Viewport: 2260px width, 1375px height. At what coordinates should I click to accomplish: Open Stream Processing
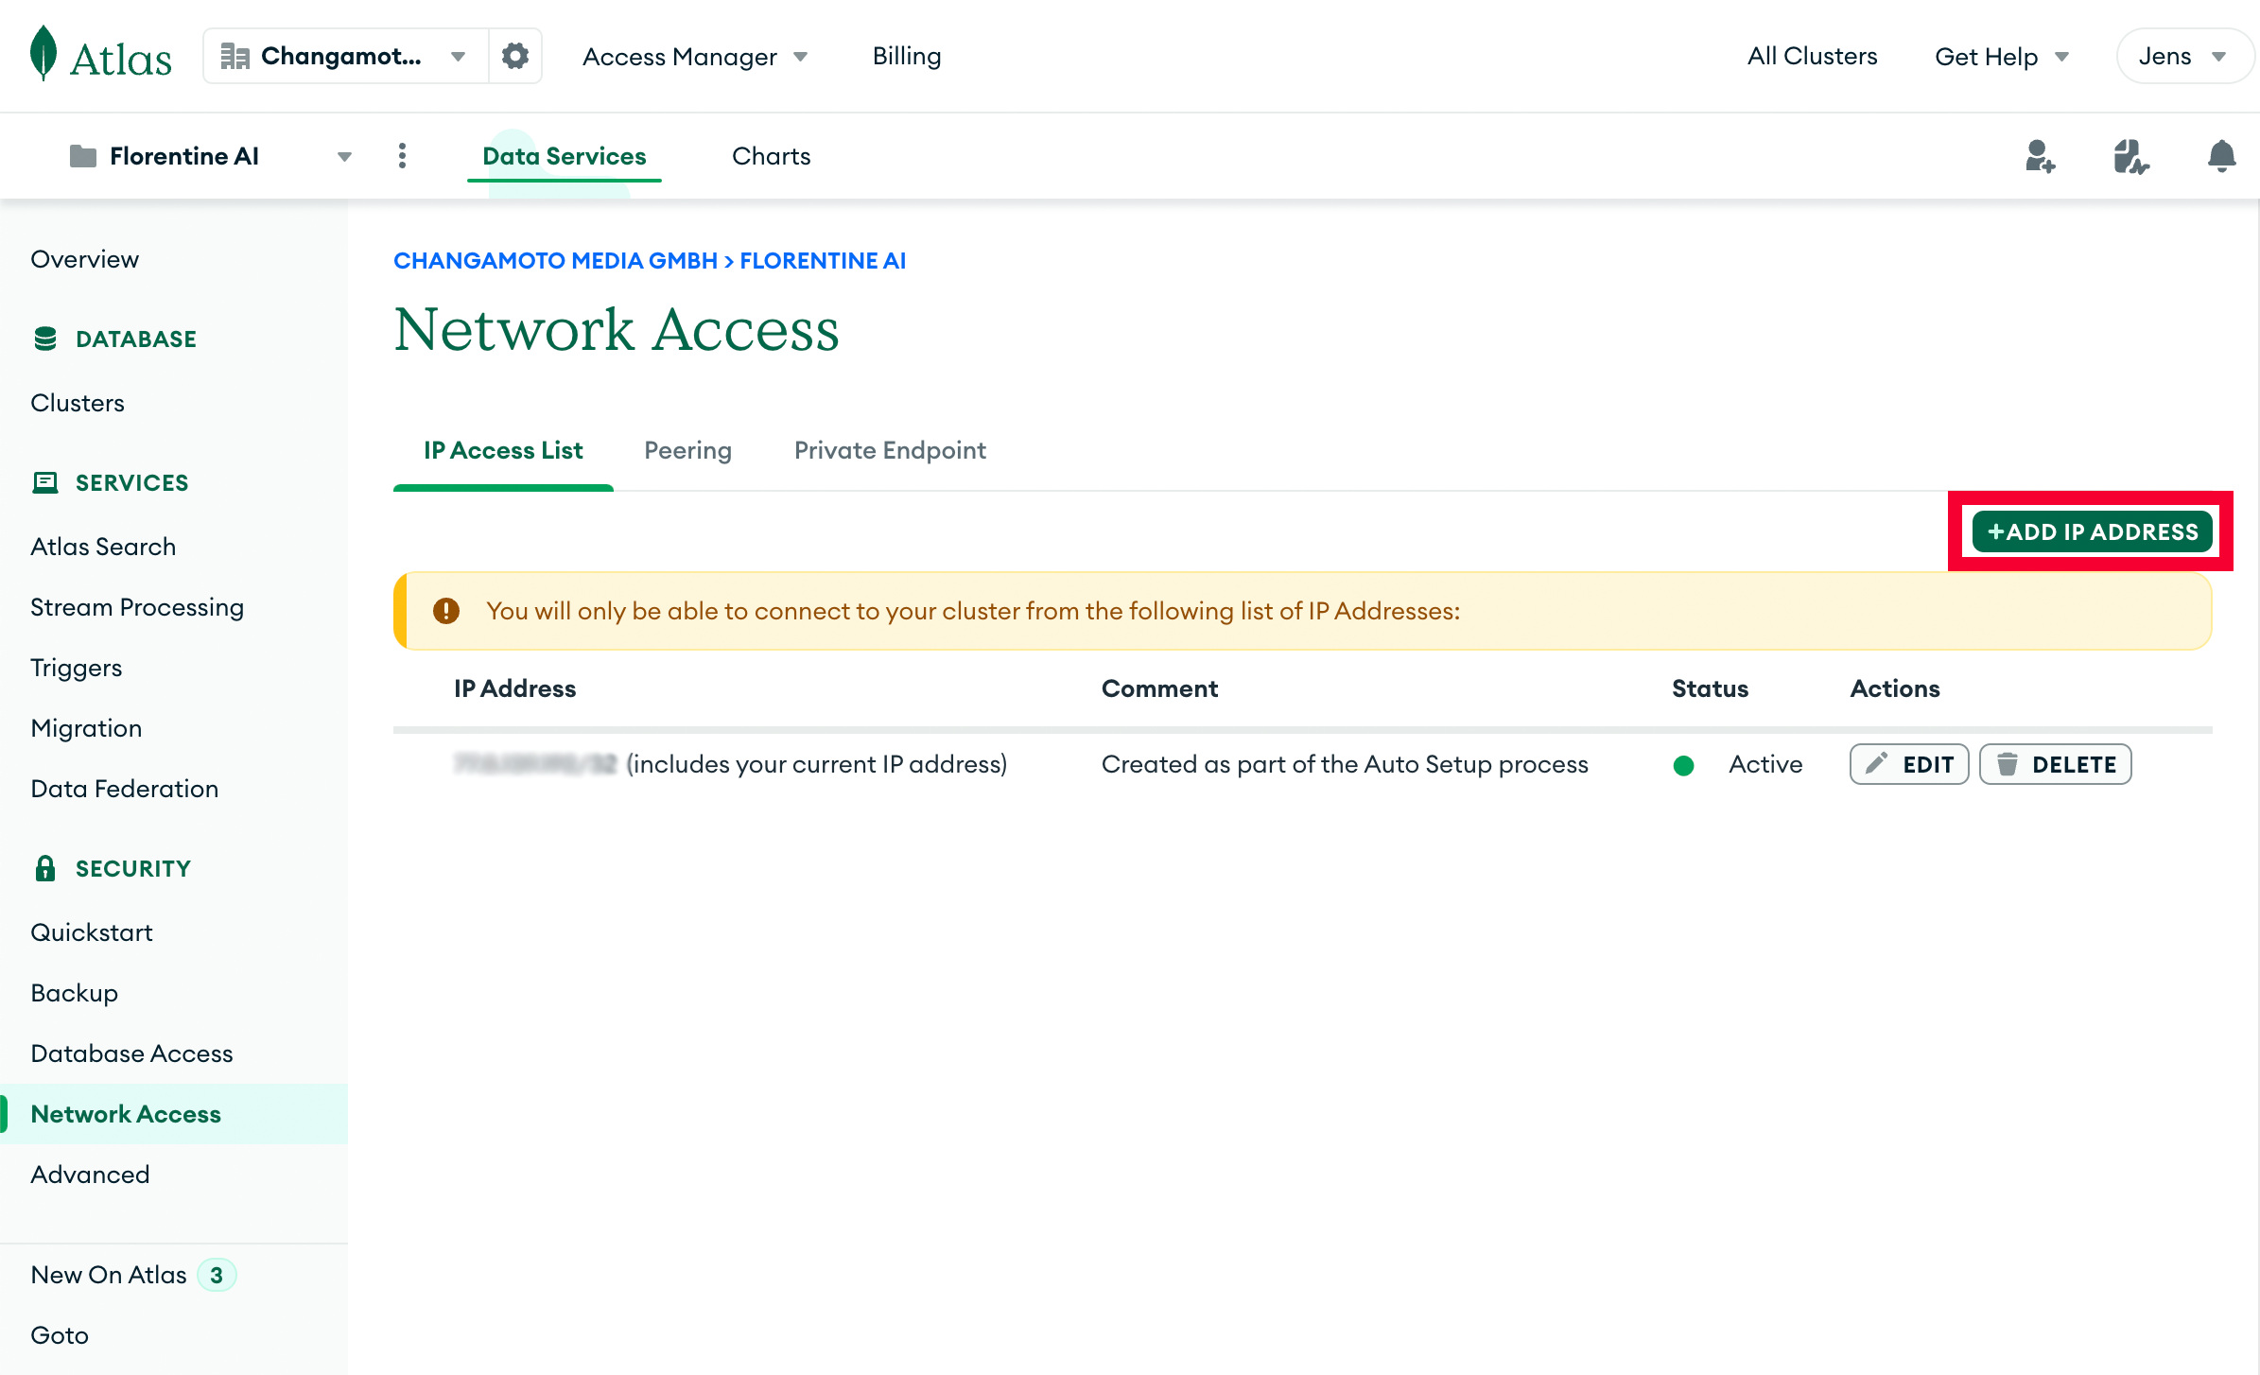coord(136,607)
